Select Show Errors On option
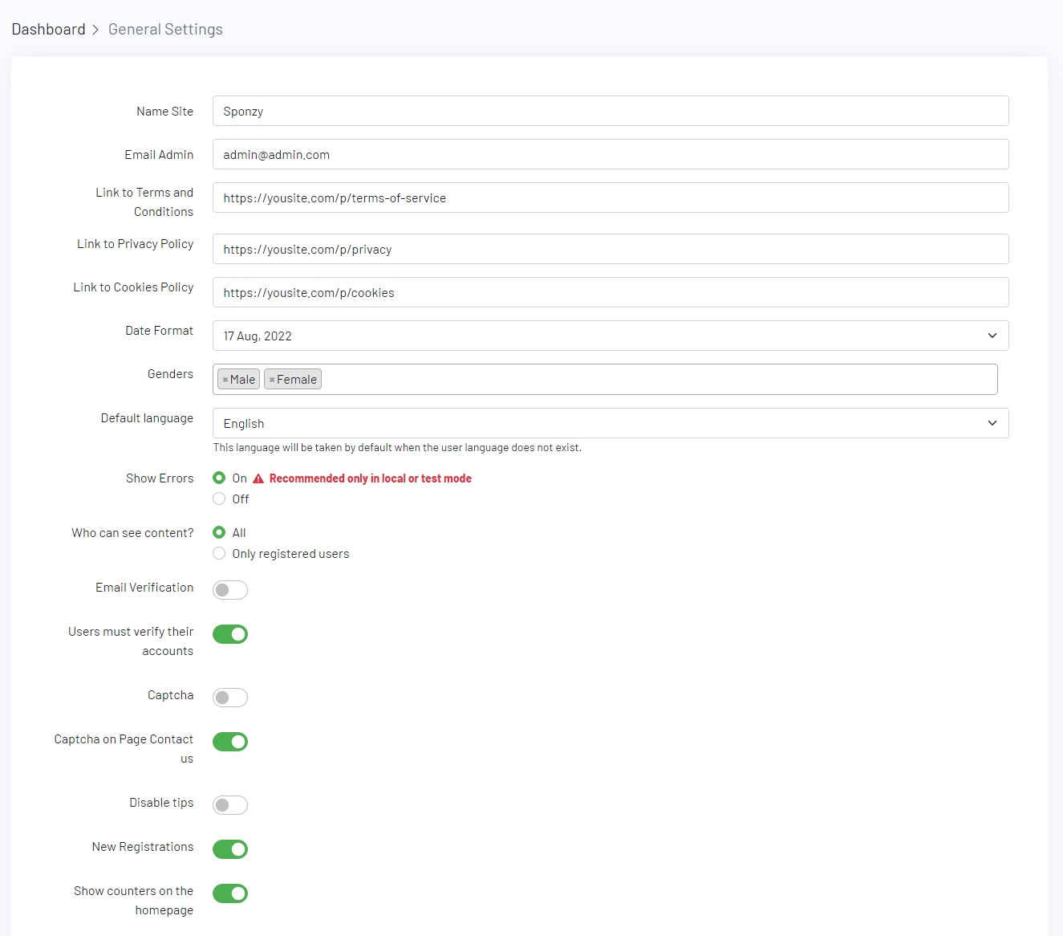Viewport: 1063px width, 936px height. 219,478
